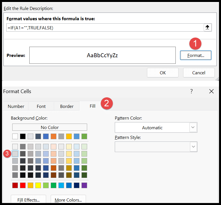Click the No Color button
The width and height of the screenshot is (221, 205).
(x=50, y=127)
